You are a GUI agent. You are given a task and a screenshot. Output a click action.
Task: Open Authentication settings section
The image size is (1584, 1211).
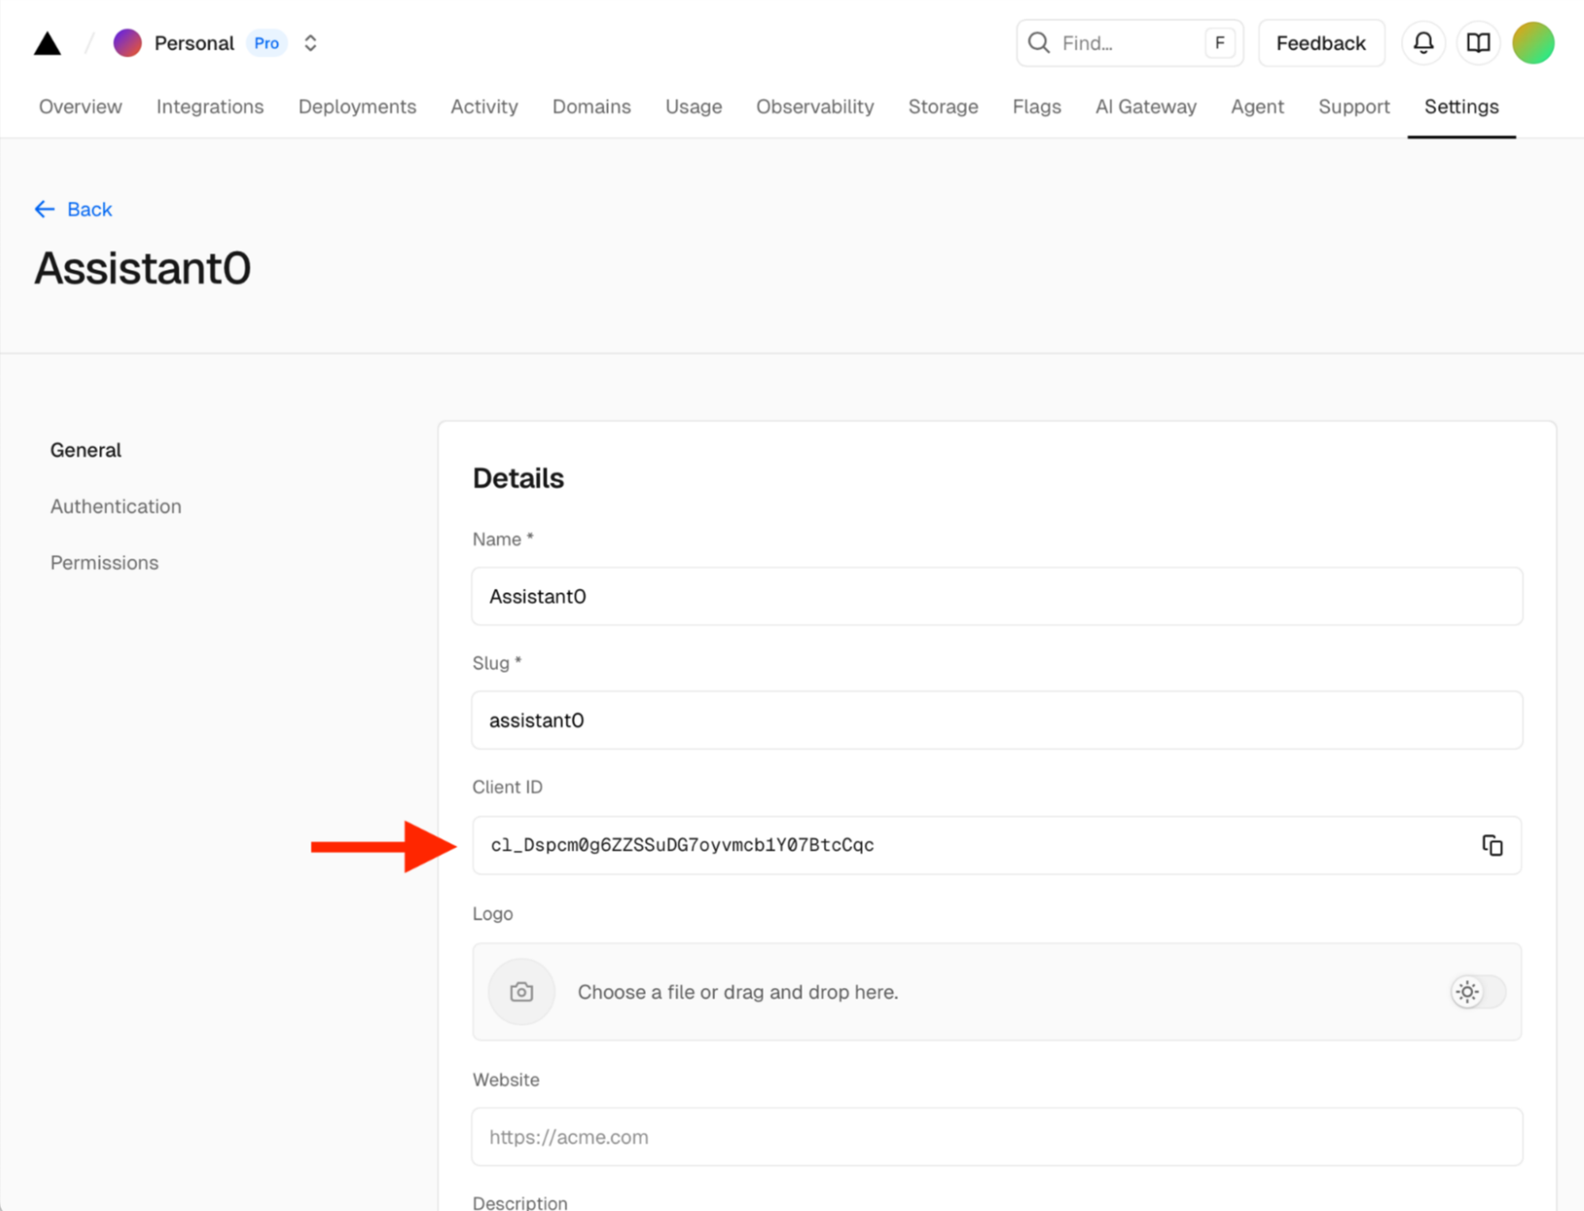(116, 507)
